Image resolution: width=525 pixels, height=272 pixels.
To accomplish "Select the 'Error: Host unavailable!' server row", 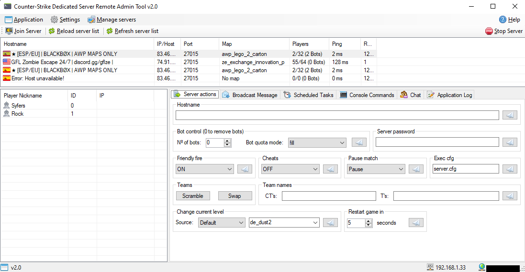I will pos(189,78).
